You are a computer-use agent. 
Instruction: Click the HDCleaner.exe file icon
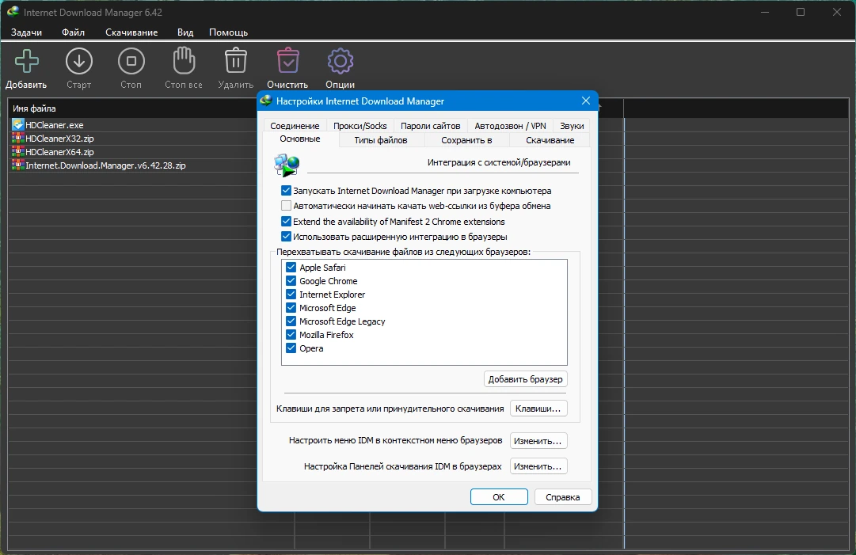coord(18,125)
